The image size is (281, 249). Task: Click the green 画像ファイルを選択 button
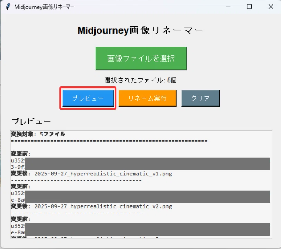click(141, 58)
